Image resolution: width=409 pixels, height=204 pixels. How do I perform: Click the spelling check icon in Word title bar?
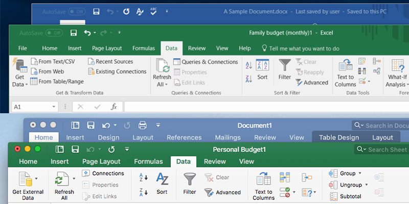(153, 11)
